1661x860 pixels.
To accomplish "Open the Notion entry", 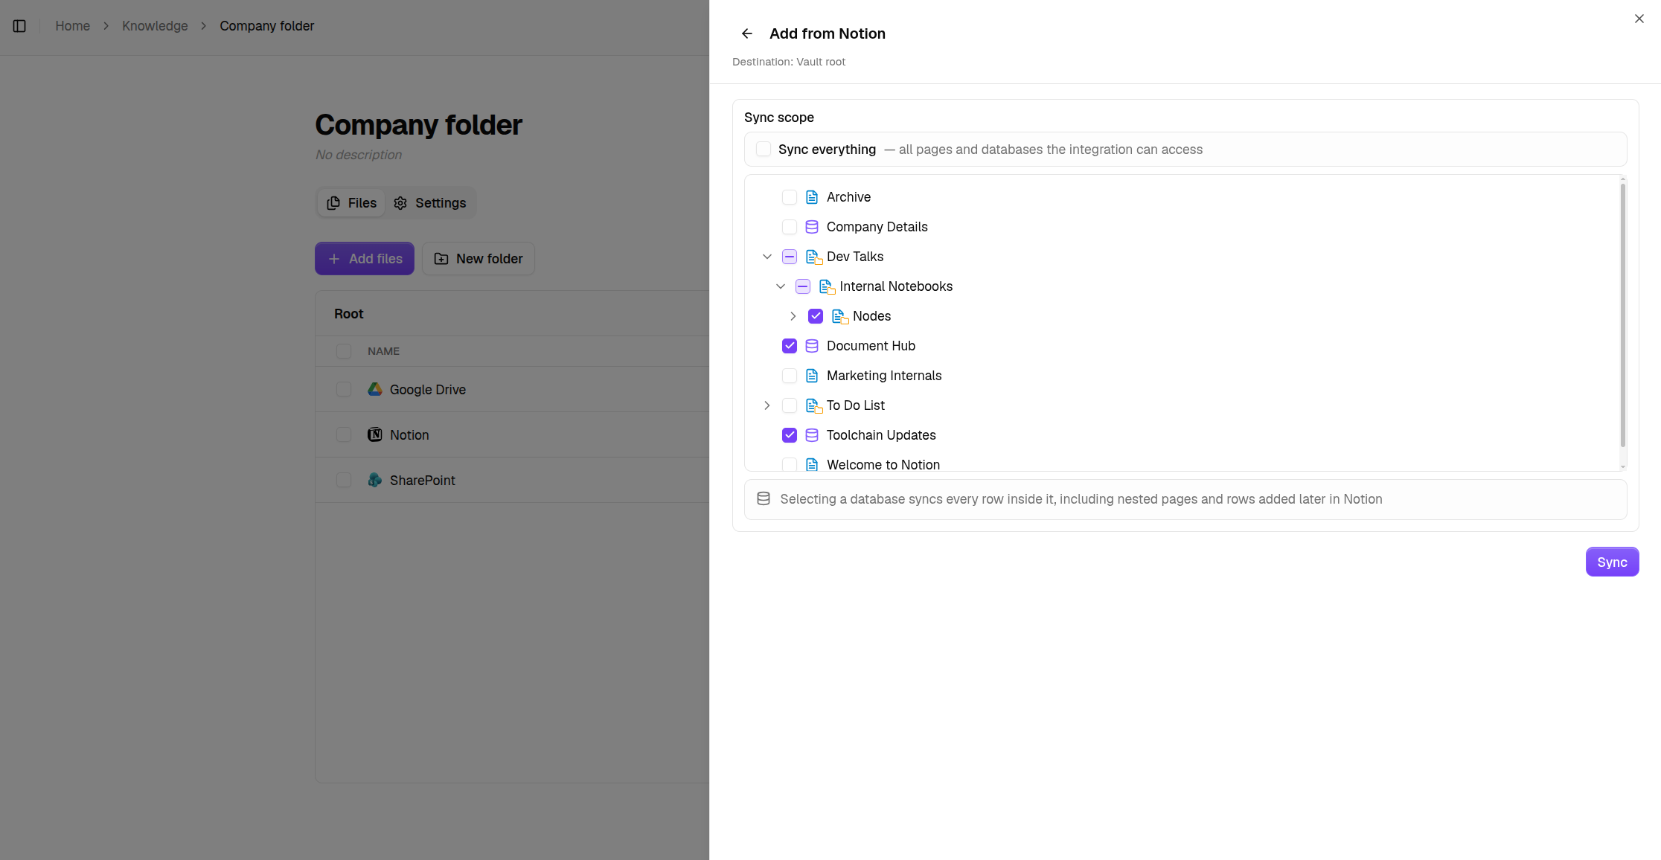I will tap(409, 434).
